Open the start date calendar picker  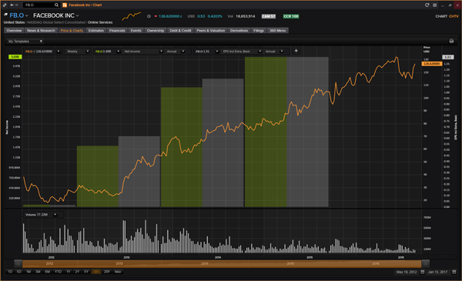tap(422, 272)
